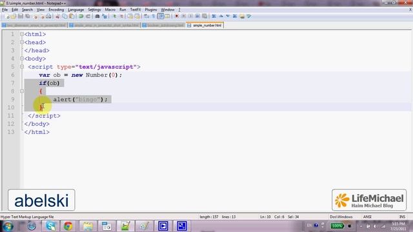Open Find with the binoculars icon
413x232 pixels.
97,16
